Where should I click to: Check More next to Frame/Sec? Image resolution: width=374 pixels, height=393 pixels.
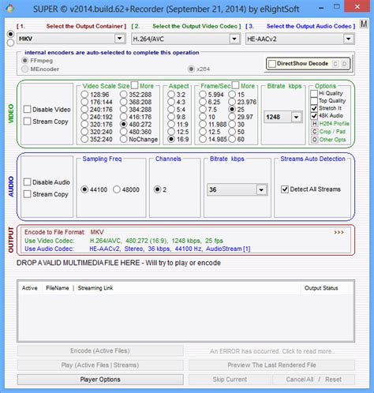235,85
